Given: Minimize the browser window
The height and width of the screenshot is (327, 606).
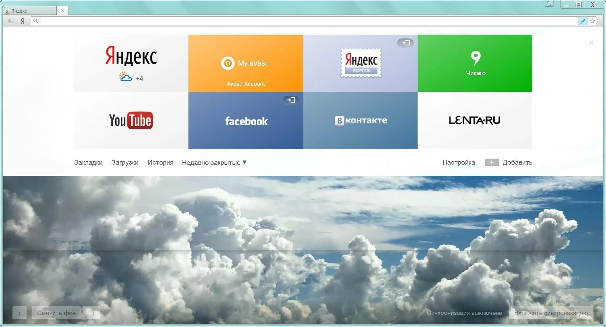Looking at the screenshot, I should coord(567,4).
